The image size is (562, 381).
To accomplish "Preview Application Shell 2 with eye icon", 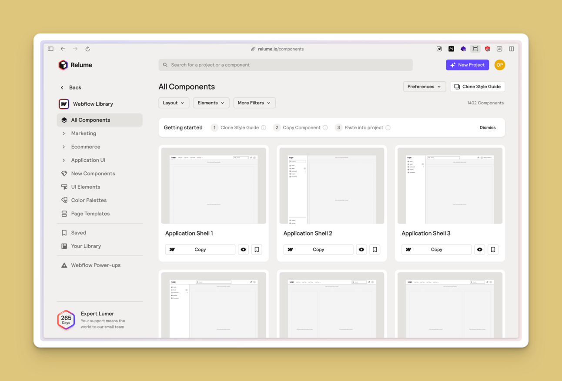I will click(x=361, y=250).
